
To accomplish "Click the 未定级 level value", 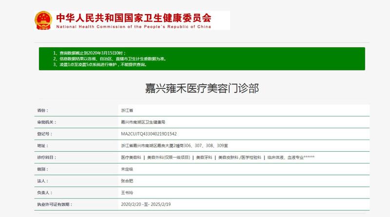I will (x=126, y=169).
